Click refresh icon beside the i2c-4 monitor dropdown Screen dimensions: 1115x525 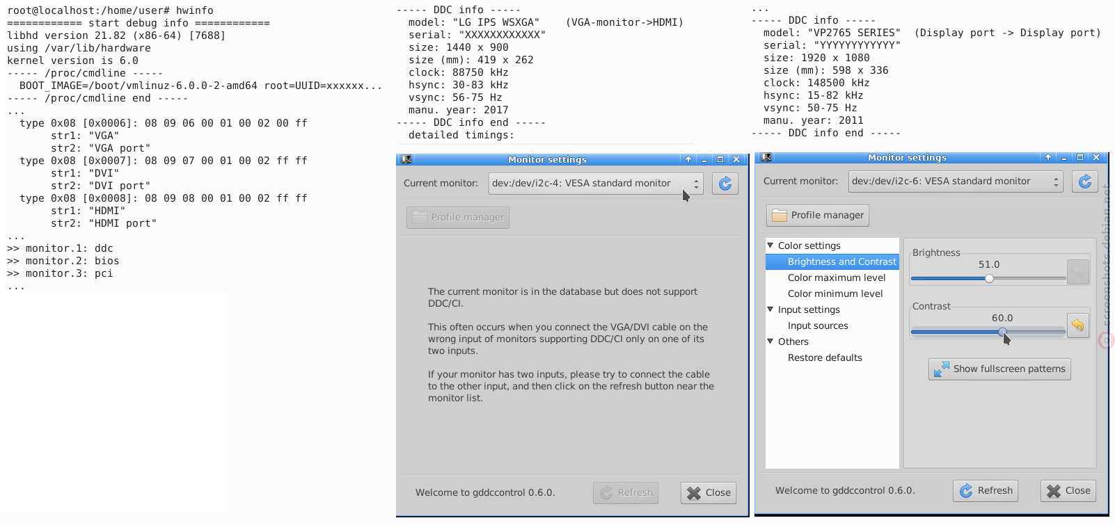[x=725, y=184]
